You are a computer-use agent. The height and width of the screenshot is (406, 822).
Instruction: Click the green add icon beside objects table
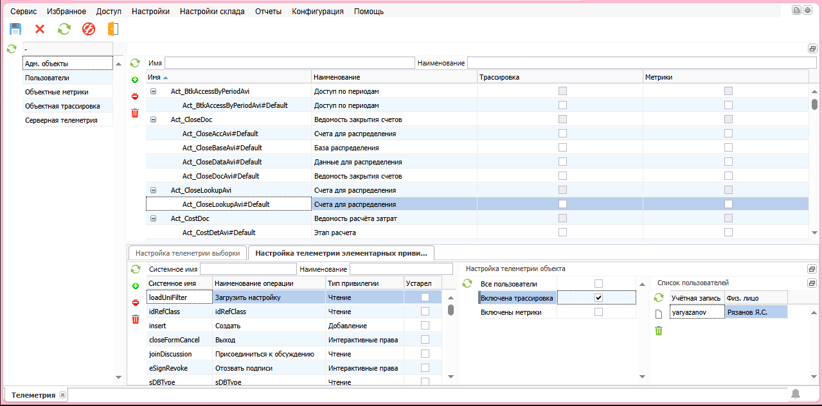tap(135, 80)
